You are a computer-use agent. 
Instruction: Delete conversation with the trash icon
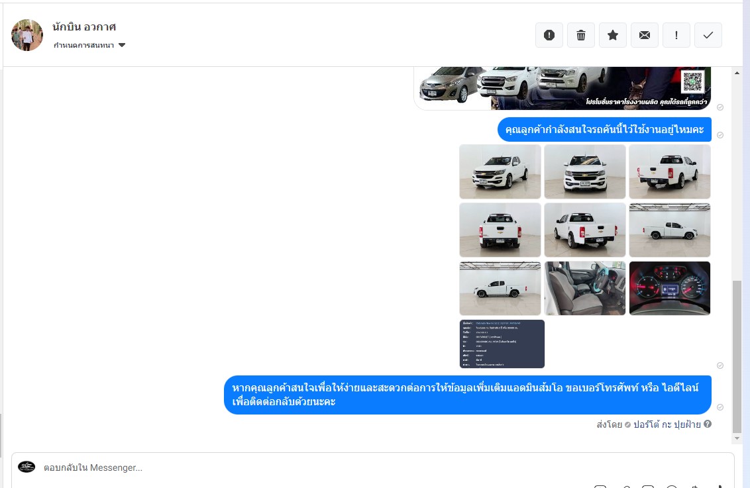click(580, 35)
